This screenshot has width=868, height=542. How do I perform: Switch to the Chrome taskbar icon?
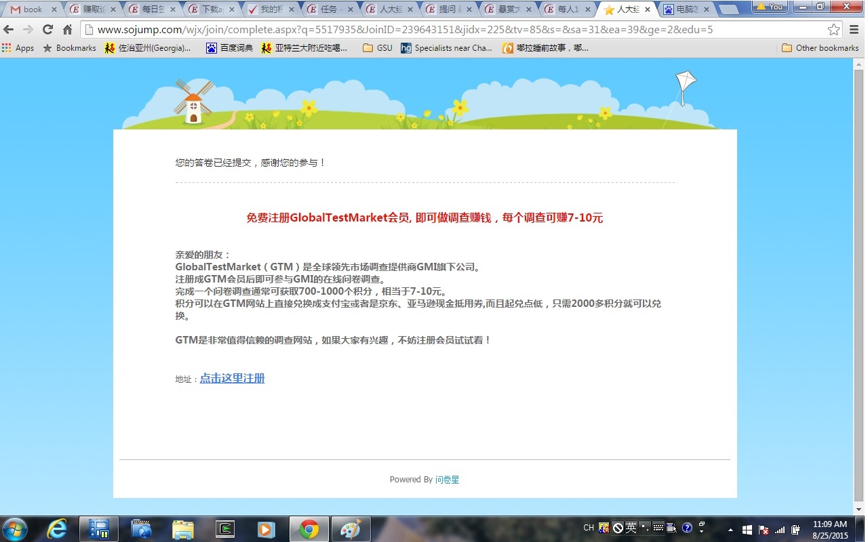[309, 528]
